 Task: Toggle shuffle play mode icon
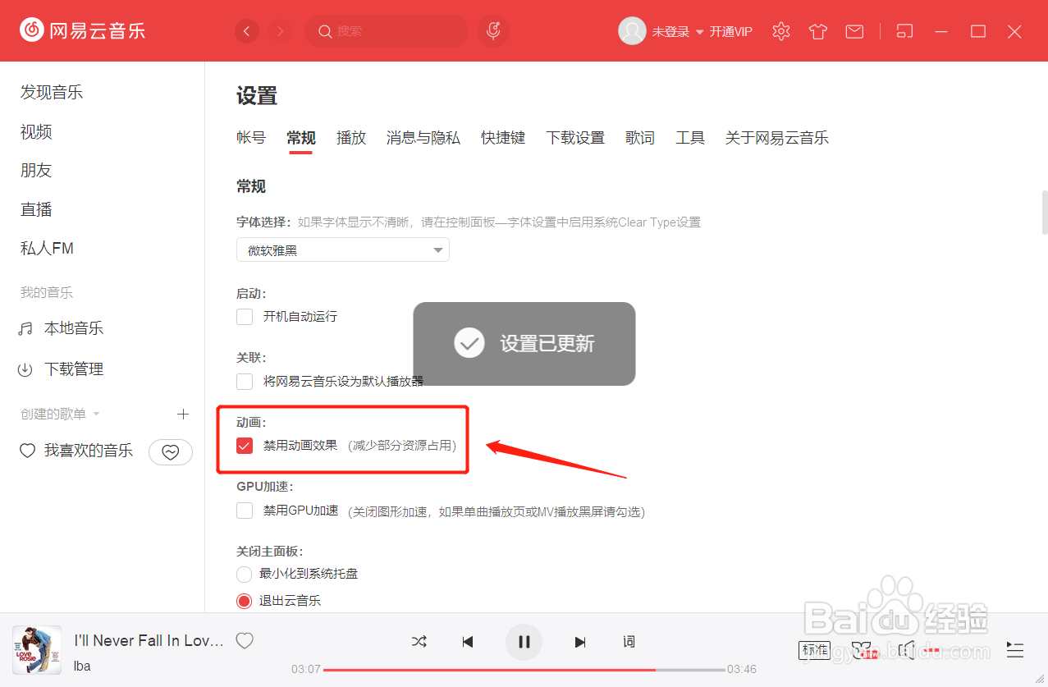click(x=419, y=641)
